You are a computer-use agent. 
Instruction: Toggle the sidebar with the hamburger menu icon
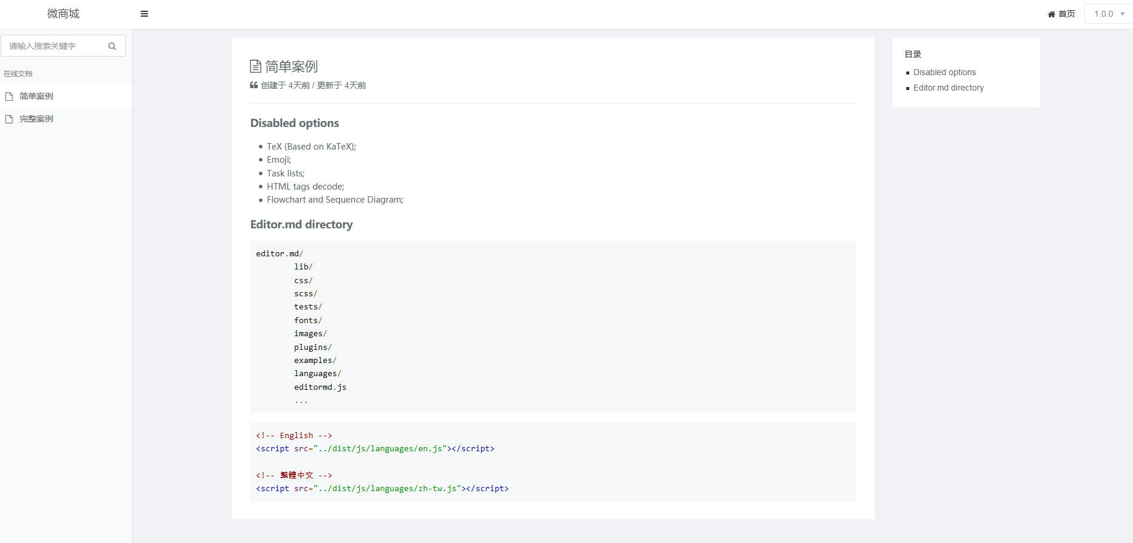point(144,14)
